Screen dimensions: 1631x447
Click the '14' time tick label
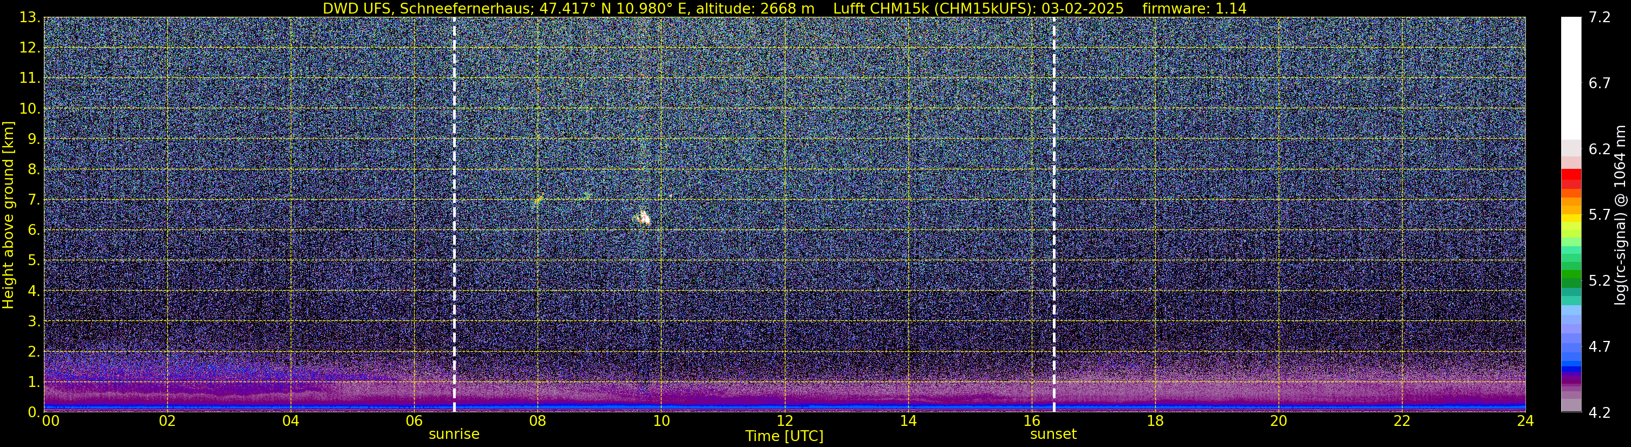pyautogui.click(x=908, y=421)
